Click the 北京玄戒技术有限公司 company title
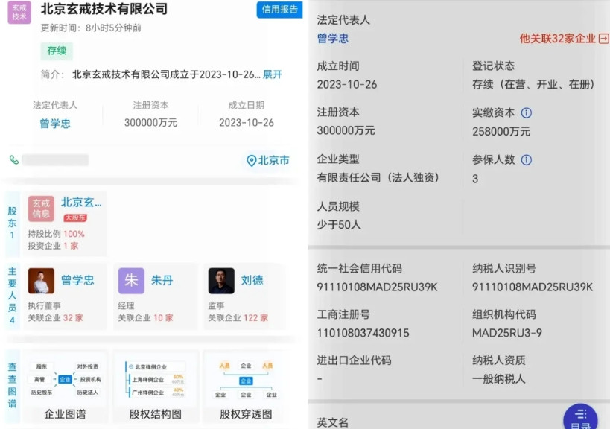 point(104,8)
